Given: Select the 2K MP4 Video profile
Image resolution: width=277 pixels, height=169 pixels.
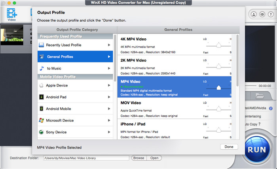Looking at the screenshot, I should click(x=175, y=66).
